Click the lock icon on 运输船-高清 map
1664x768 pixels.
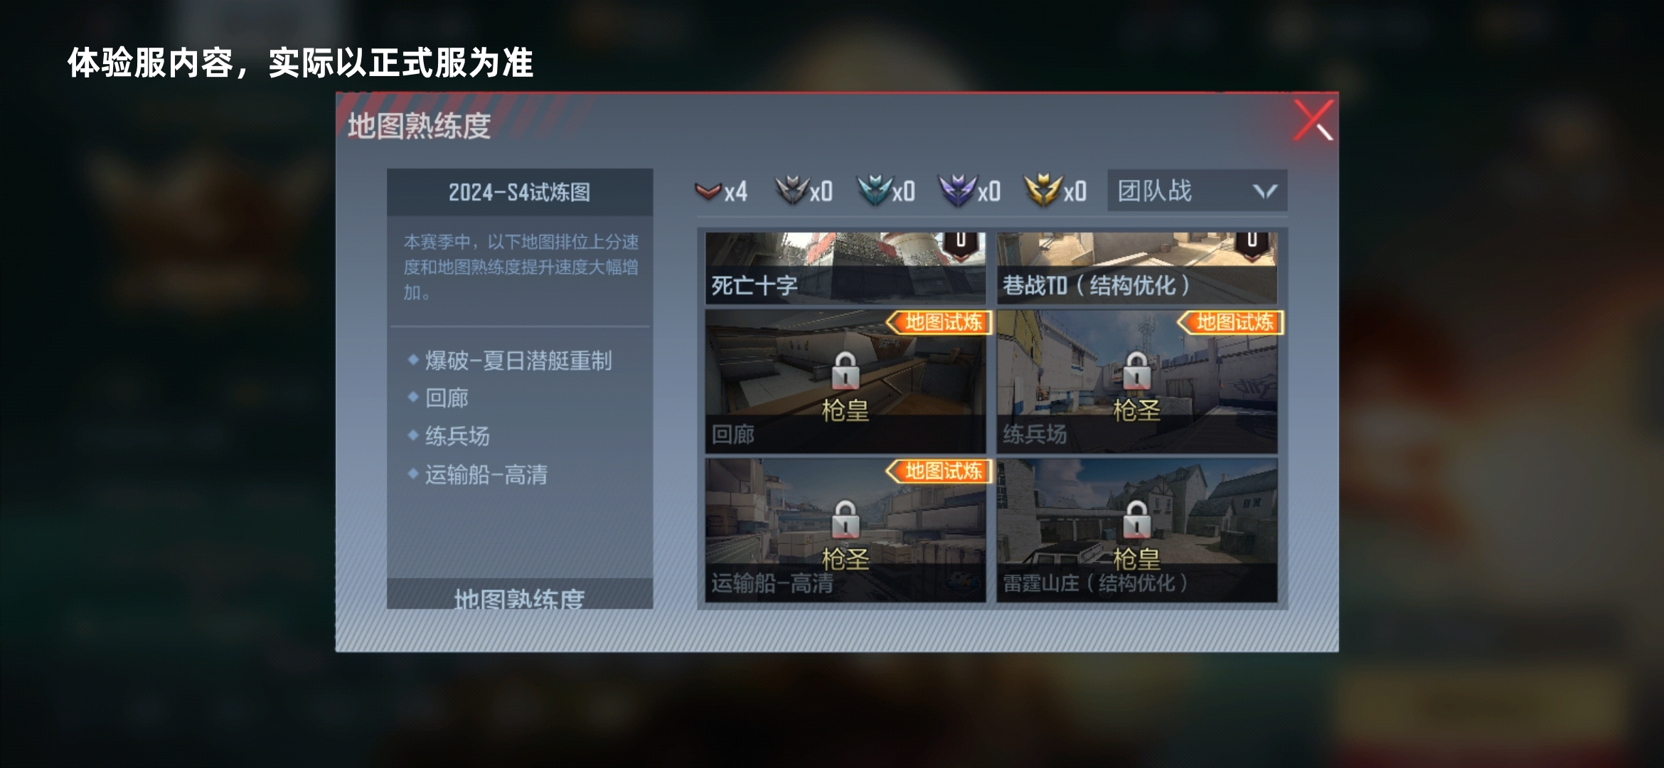click(x=845, y=519)
